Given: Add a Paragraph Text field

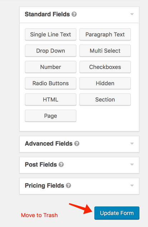Looking at the screenshot, I should tap(105, 35).
